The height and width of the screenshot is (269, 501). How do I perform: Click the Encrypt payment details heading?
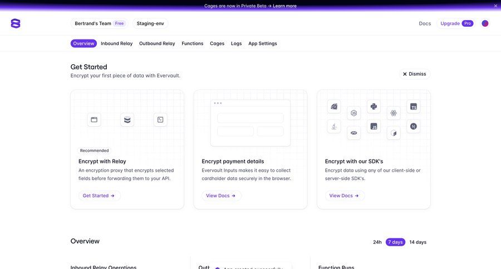tap(233, 161)
